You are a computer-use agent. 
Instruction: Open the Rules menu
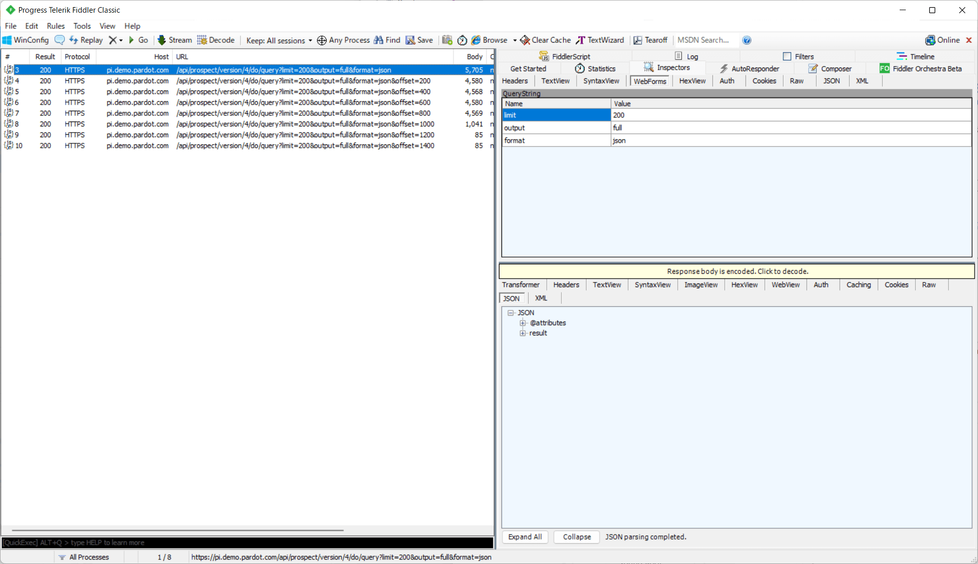click(55, 26)
